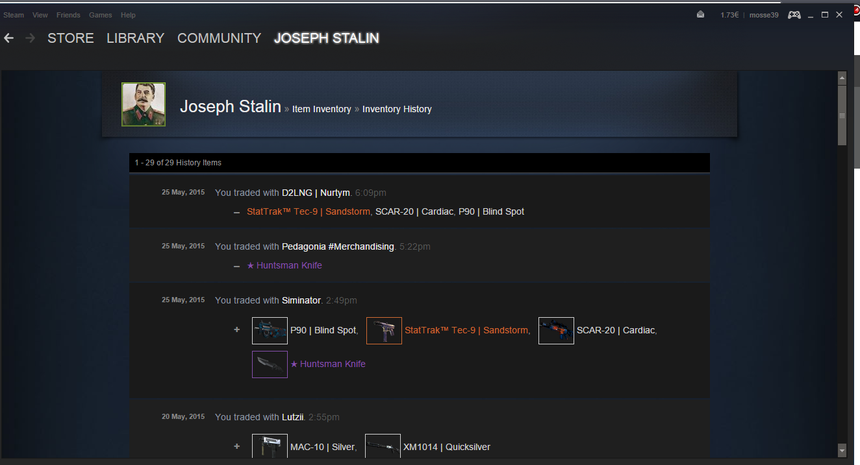Click Huntsman Knife label in Siminator trade

pos(328,364)
